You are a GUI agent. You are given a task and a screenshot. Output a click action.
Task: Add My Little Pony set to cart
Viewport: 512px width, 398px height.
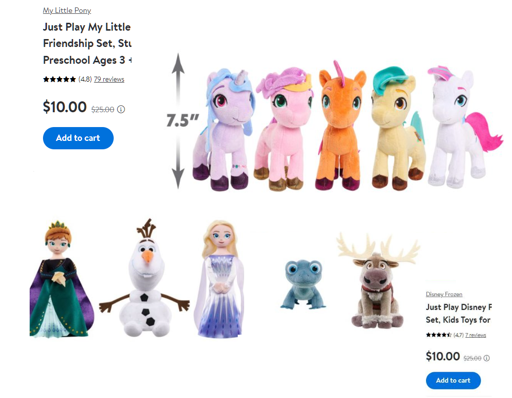[x=78, y=138]
